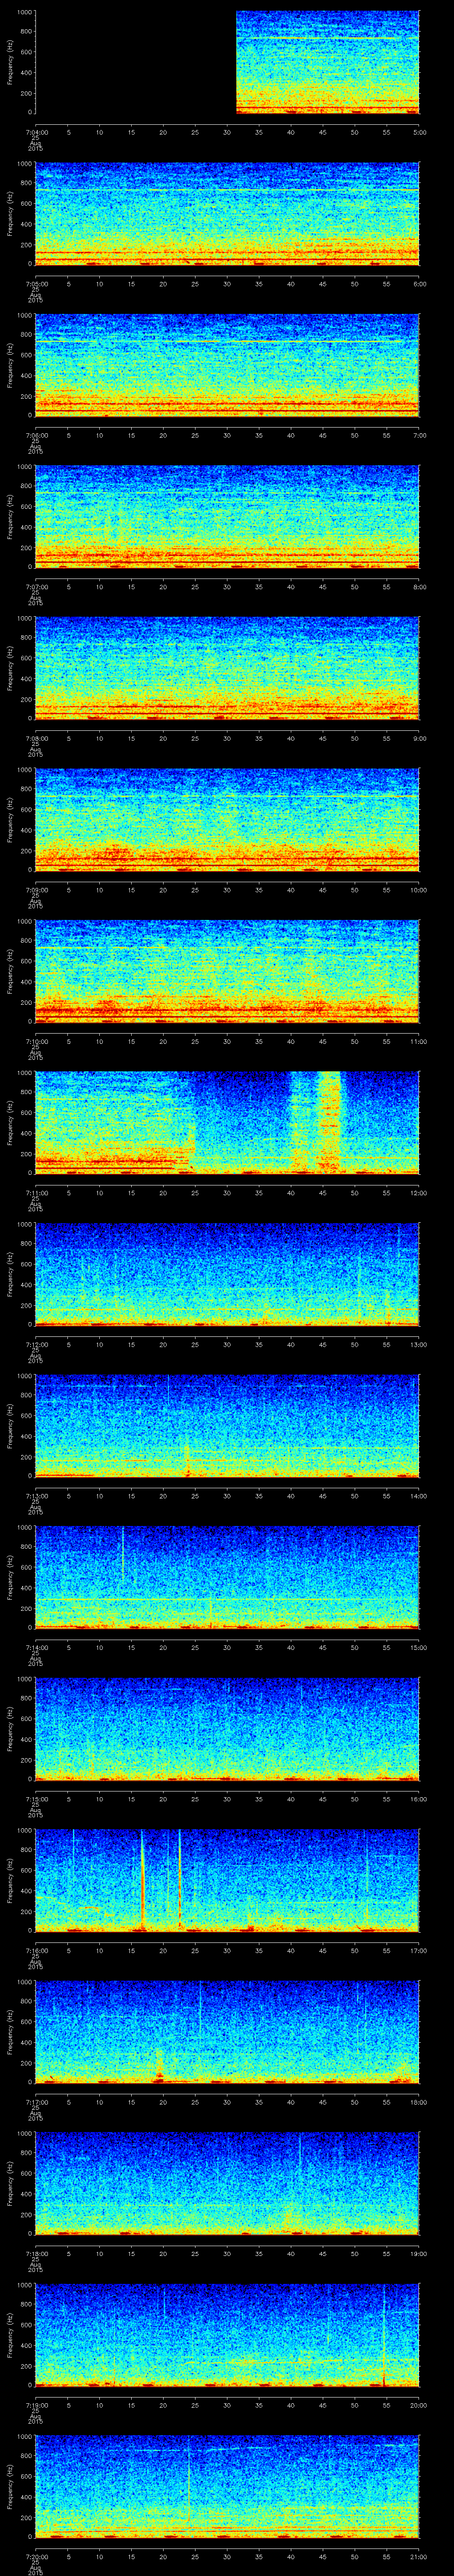Select the spectrogram panel starting at 7:04:00
The width and height of the screenshot is (454, 2576).
coord(227,62)
